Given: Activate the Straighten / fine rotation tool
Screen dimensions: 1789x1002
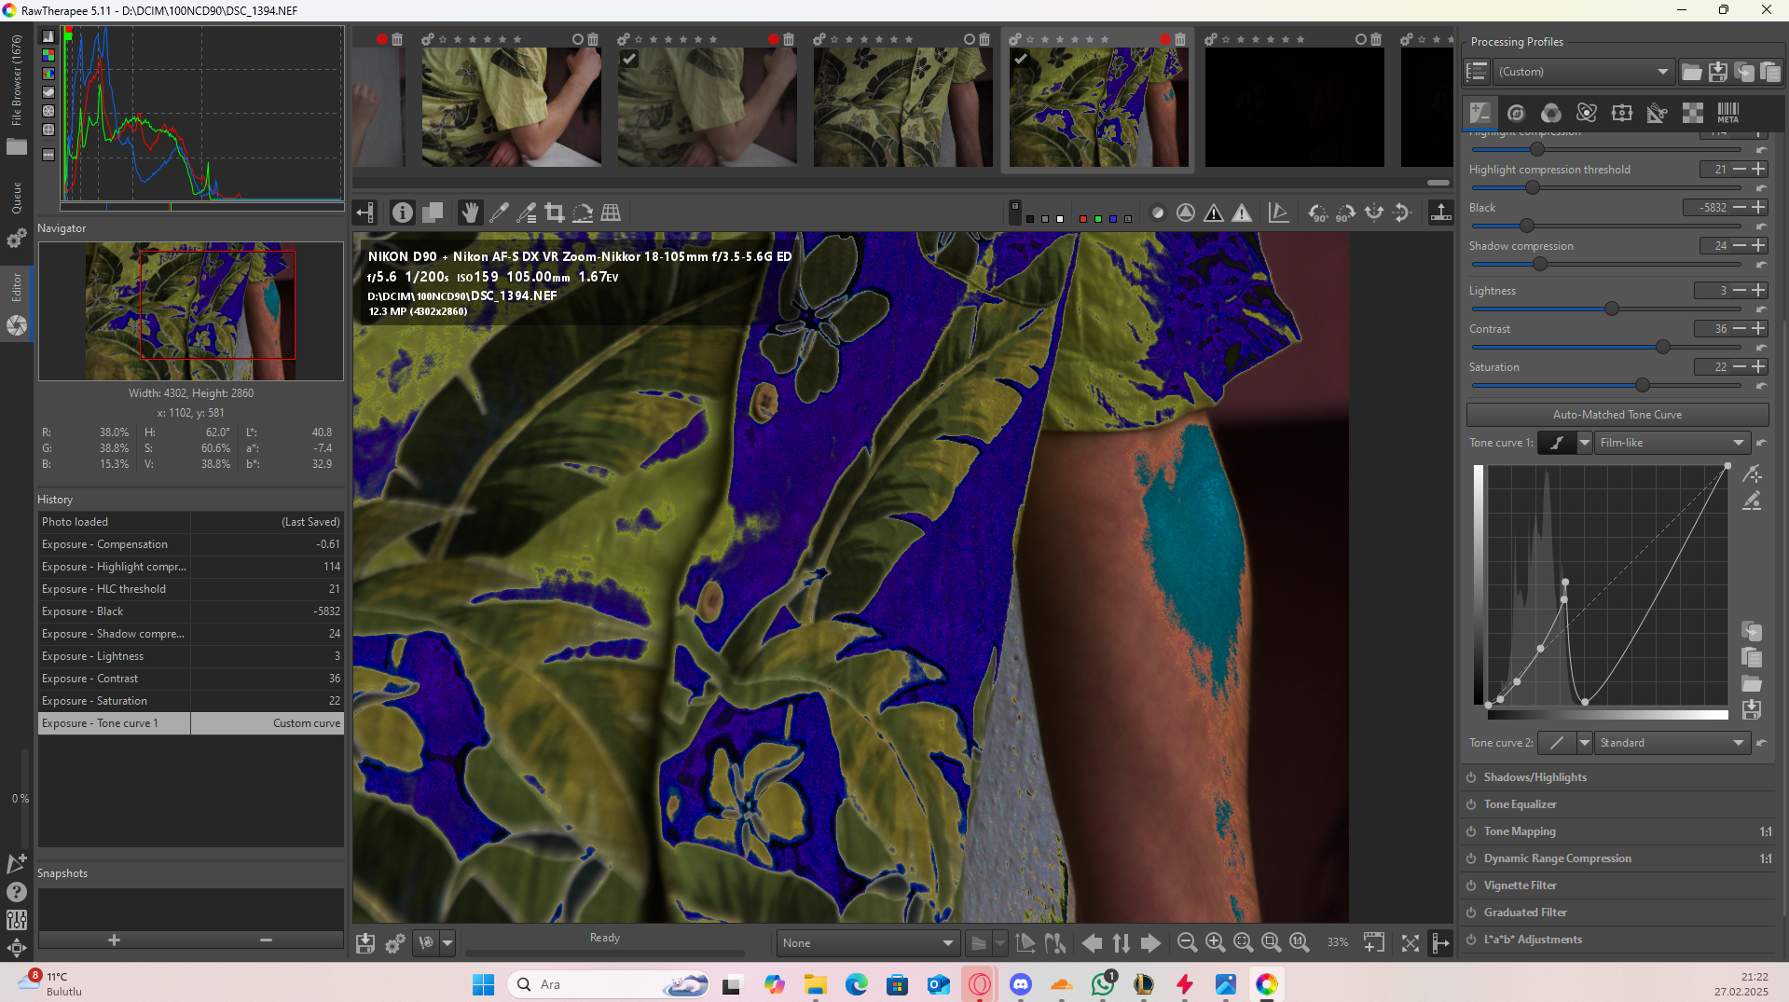Looking at the screenshot, I should click(x=583, y=213).
